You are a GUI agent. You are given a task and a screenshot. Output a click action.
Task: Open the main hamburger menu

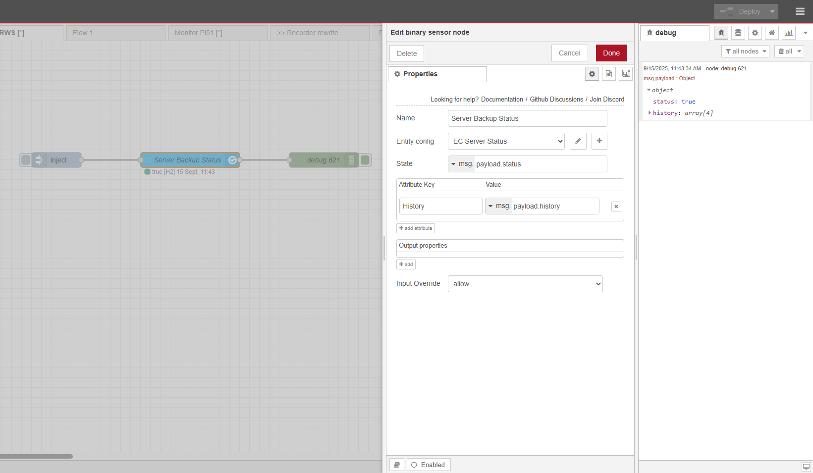tap(800, 11)
